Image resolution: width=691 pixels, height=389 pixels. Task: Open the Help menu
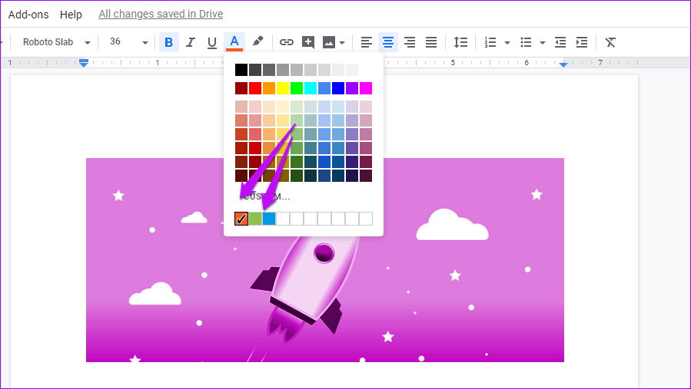point(71,15)
